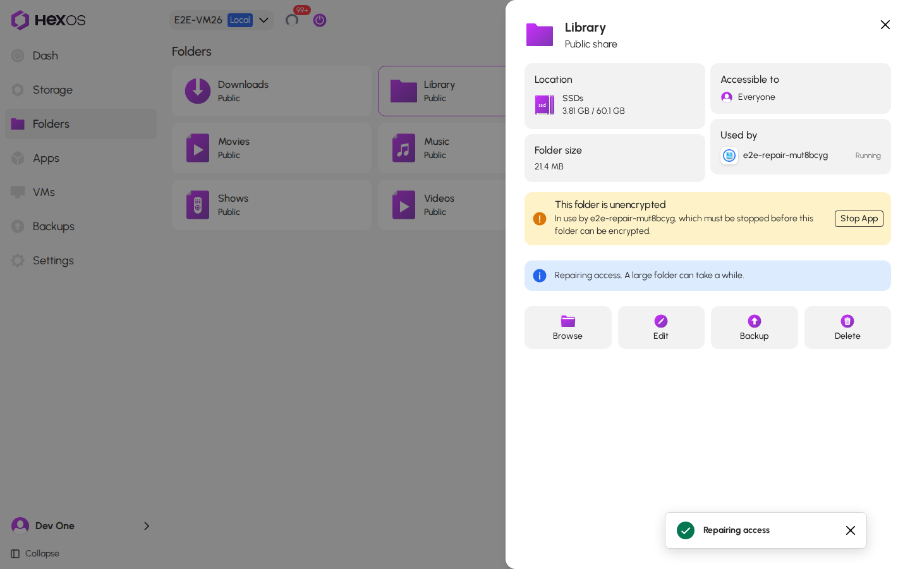Open the Dash sidebar item
The width and height of the screenshot is (910, 569).
pyautogui.click(x=81, y=56)
